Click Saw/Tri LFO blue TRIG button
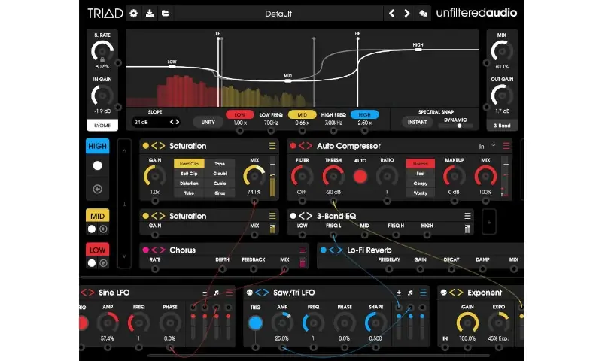 coord(255,323)
